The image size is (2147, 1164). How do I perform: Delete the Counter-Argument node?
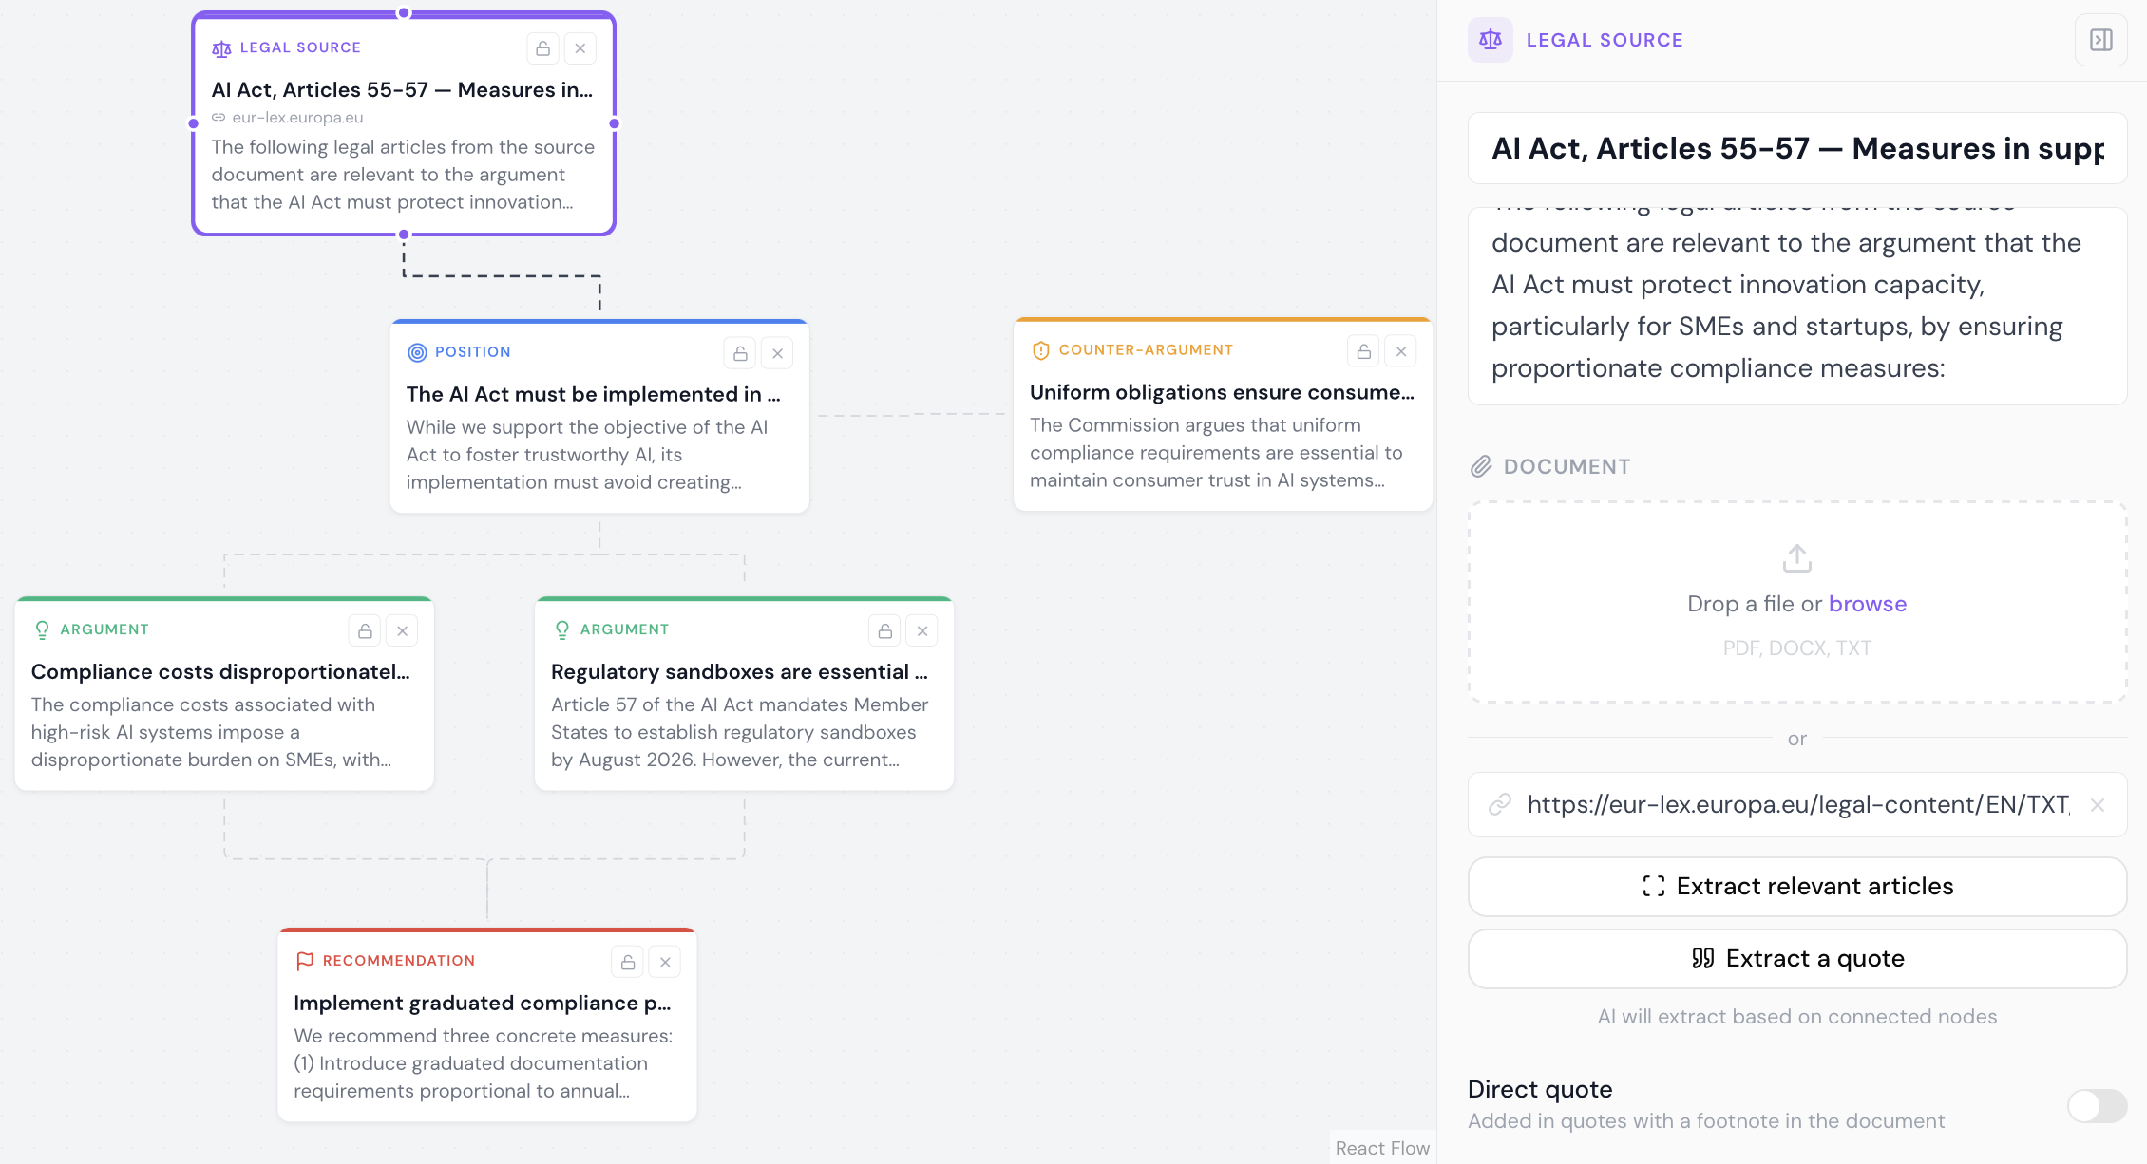tap(1401, 351)
